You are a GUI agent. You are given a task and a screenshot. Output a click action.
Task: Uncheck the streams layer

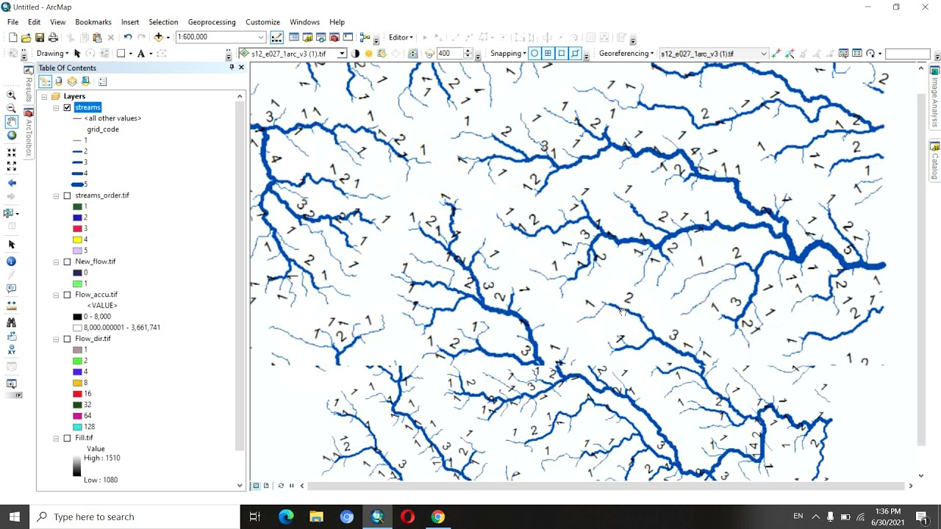coord(67,107)
